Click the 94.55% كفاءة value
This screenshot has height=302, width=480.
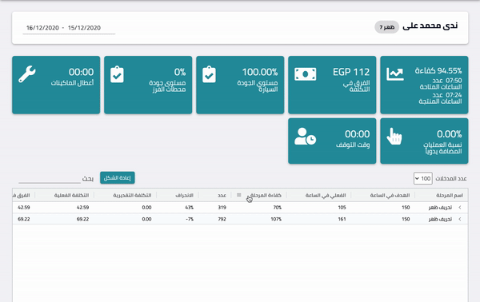438,71
